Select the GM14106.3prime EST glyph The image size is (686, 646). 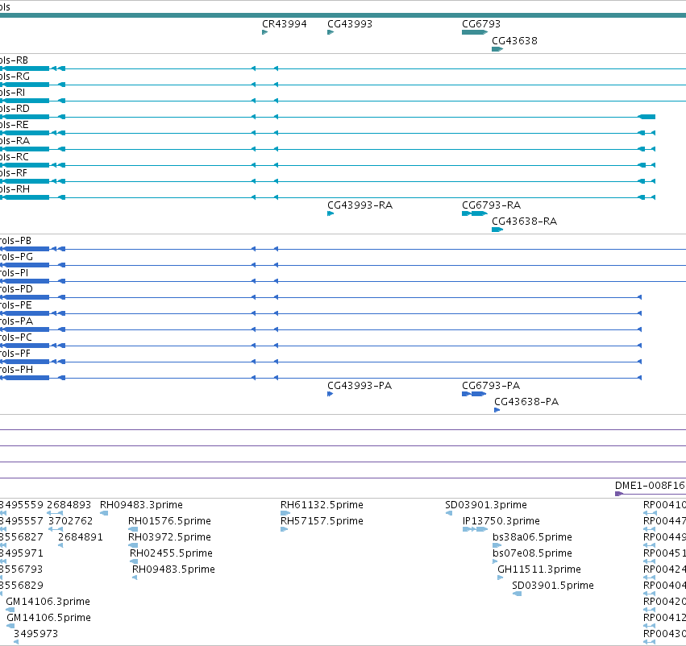10,610
